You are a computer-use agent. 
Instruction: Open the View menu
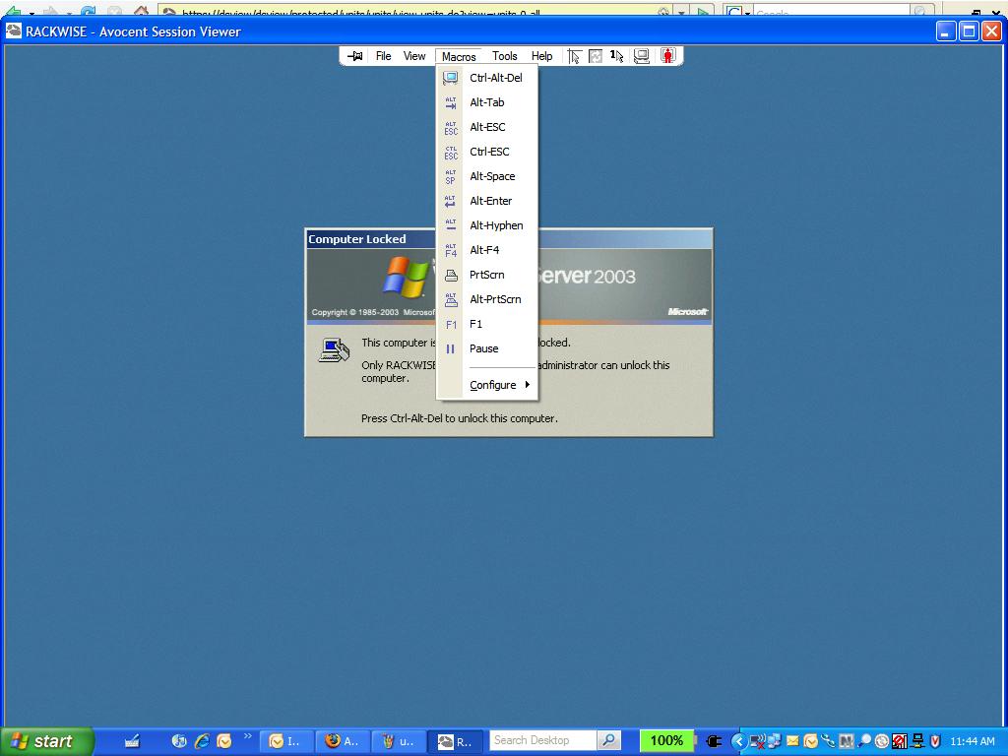[414, 56]
